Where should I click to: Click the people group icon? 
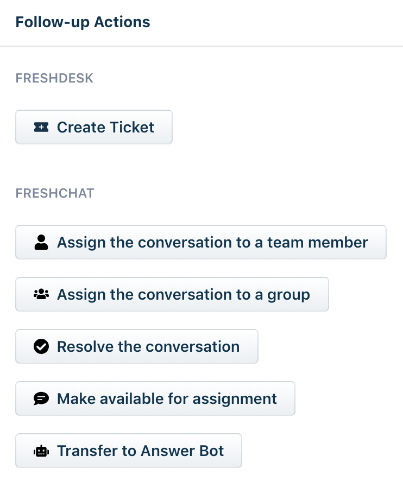point(41,294)
